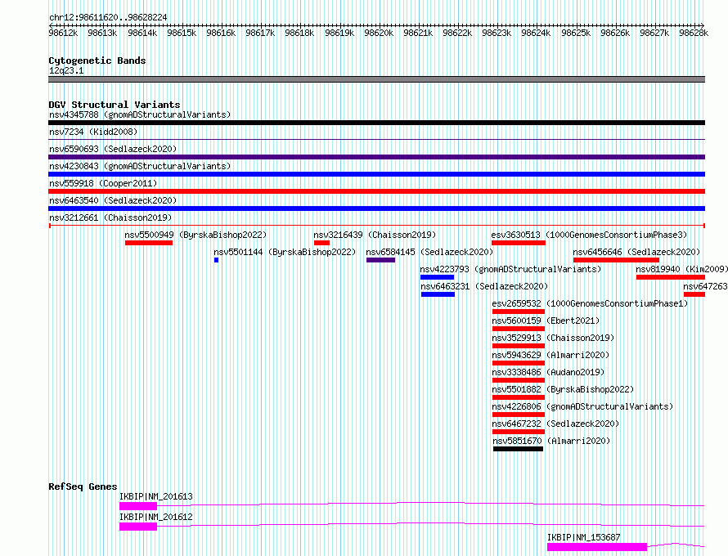Open nsv5851670 (Almarri2020) label
Viewport: 728px width, 556px height.
(x=551, y=441)
